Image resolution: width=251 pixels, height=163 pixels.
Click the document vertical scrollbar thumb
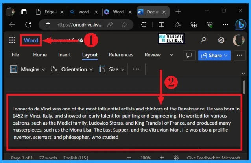pos(244,87)
